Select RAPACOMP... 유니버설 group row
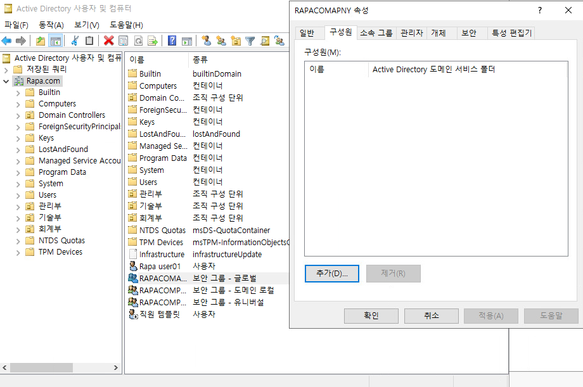 [207, 302]
